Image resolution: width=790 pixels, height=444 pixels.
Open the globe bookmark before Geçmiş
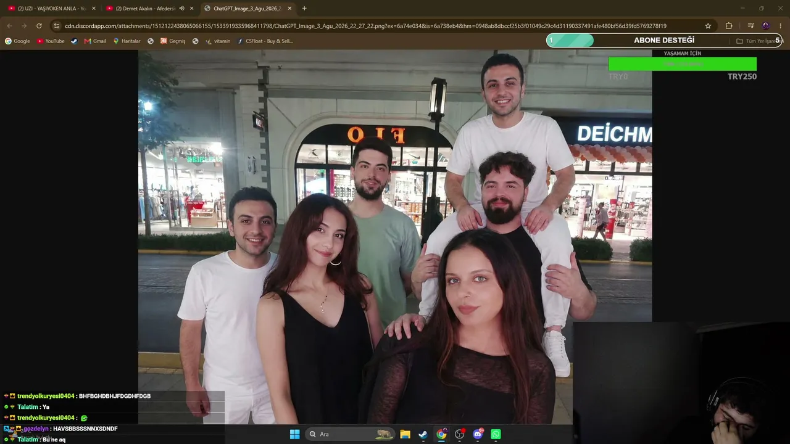pos(151,41)
